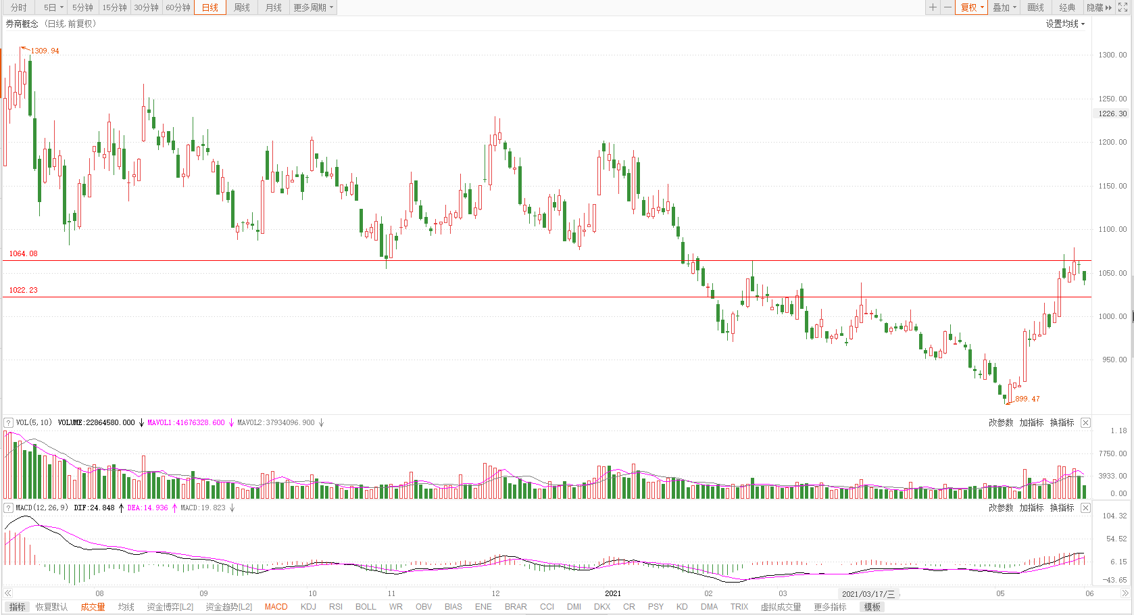This screenshot has height=615, width=1134.
Task: Click 改参数 in VOL panel
Action: [x=1001, y=422]
